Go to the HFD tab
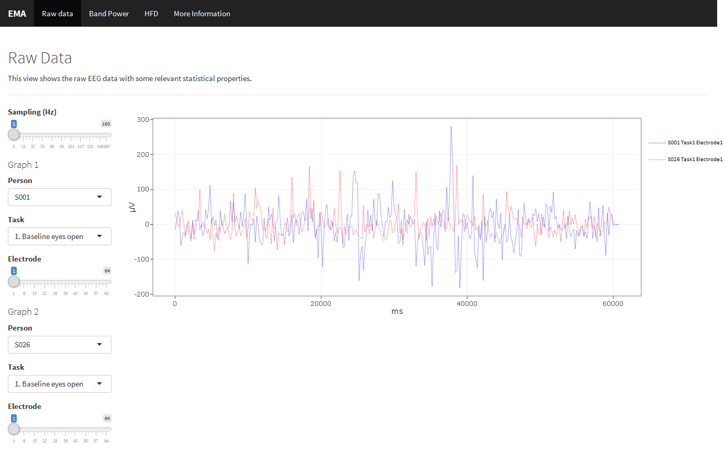 151,14
